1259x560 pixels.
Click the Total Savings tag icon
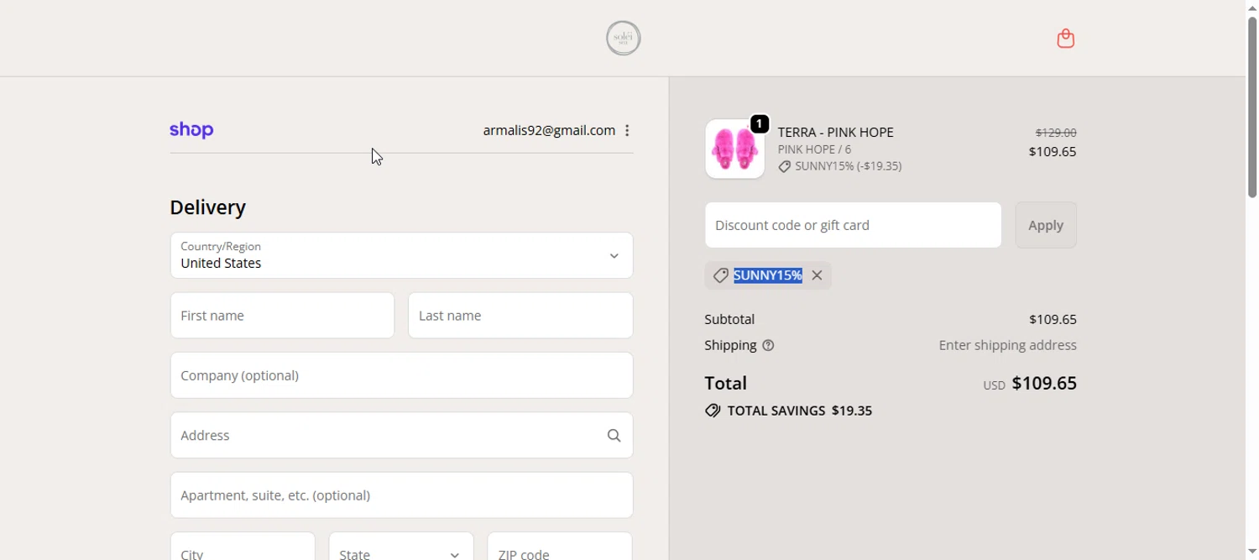click(713, 411)
